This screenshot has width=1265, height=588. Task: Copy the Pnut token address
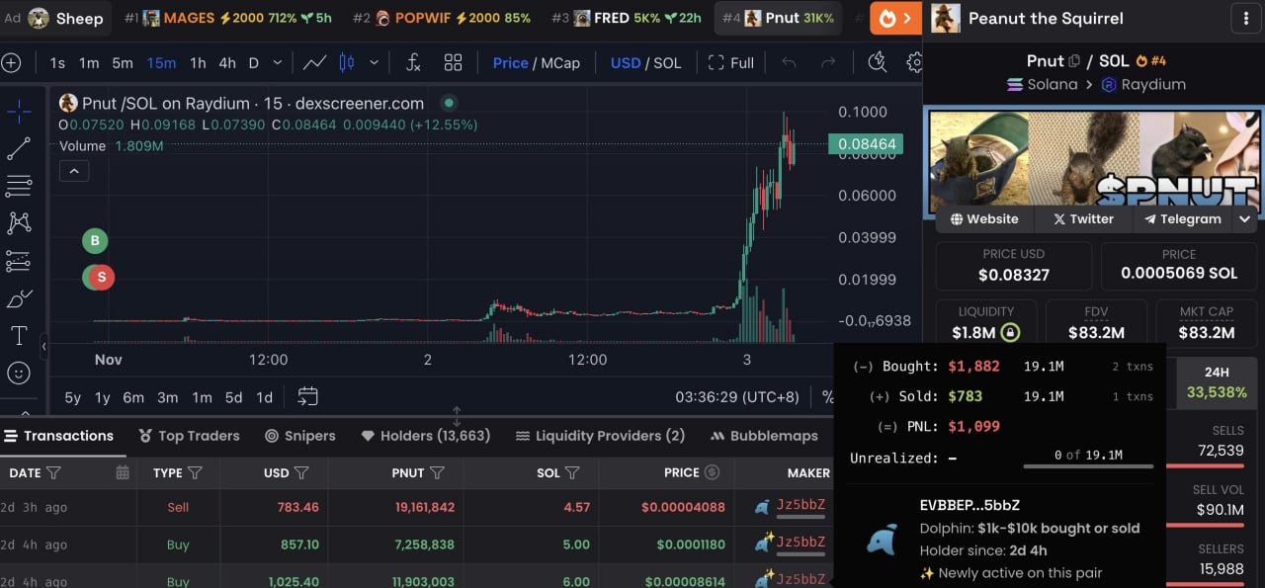[1074, 61]
